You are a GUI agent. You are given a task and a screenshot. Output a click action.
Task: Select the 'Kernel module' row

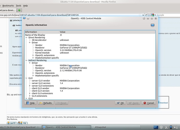coord(90,53)
